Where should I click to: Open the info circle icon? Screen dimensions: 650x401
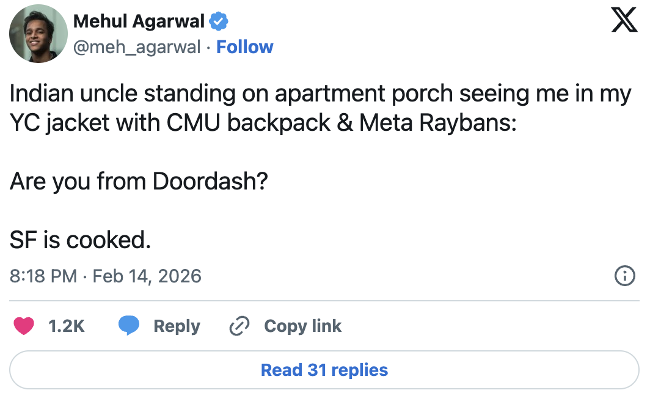pyautogui.click(x=624, y=276)
